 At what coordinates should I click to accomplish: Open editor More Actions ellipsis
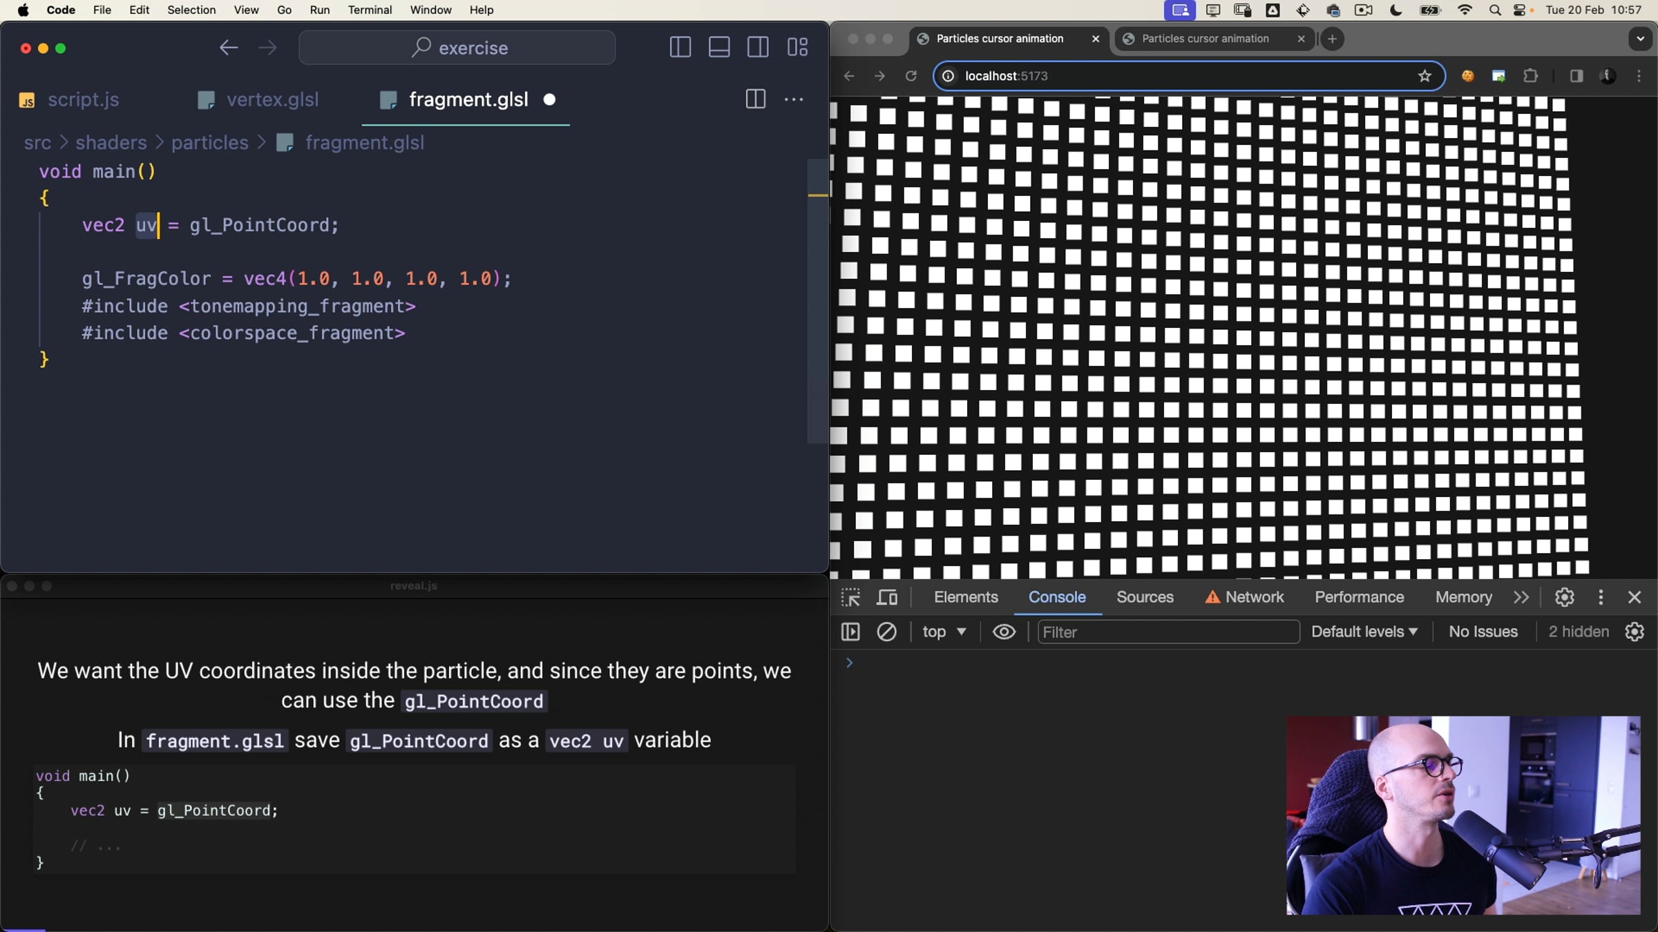coord(794,99)
